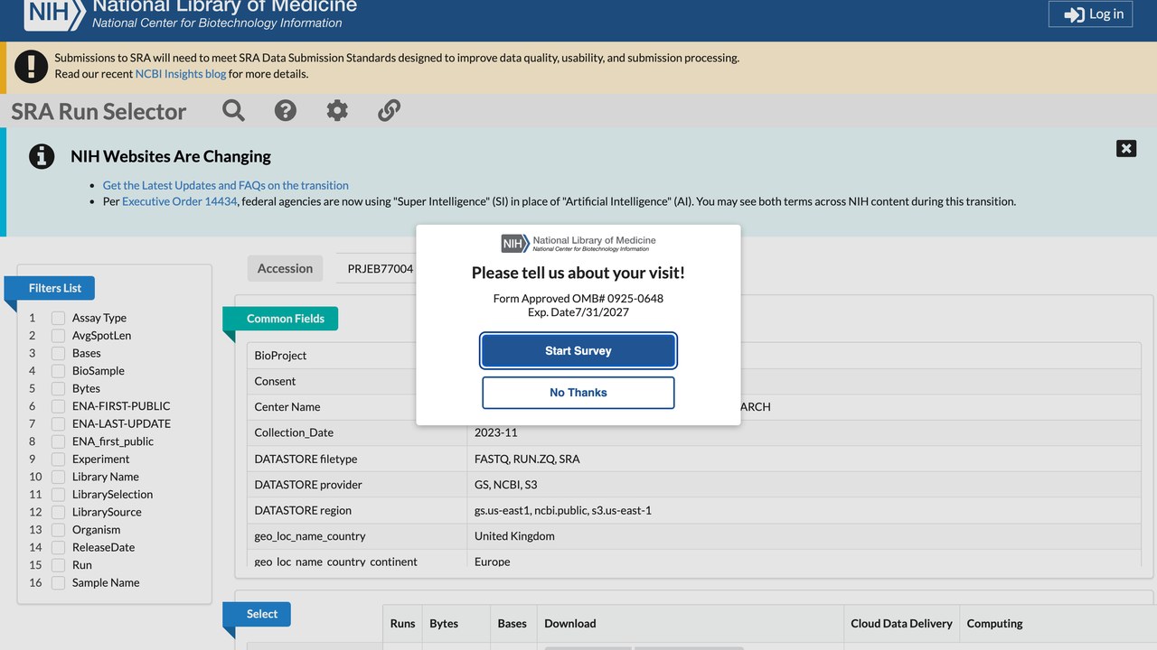Start the survey
1157x650 pixels.
[x=578, y=350]
